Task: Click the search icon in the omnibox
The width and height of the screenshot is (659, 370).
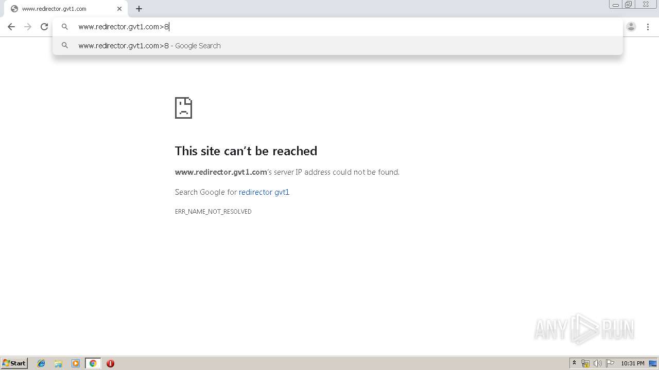Action: tap(65, 27)
